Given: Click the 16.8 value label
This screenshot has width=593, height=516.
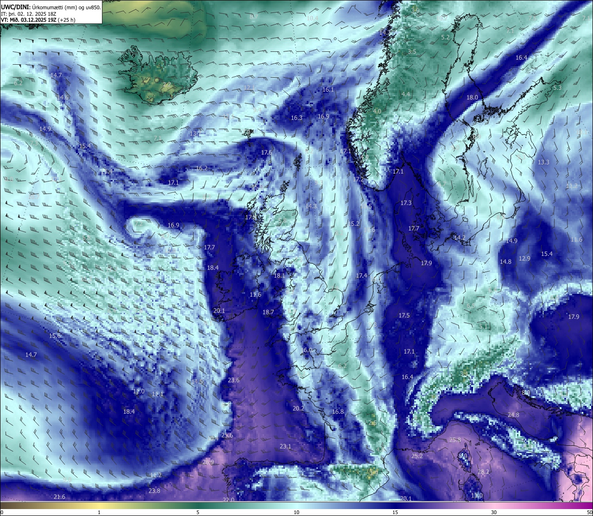Looking at the screenshot, I should click(x=338, y=411).
